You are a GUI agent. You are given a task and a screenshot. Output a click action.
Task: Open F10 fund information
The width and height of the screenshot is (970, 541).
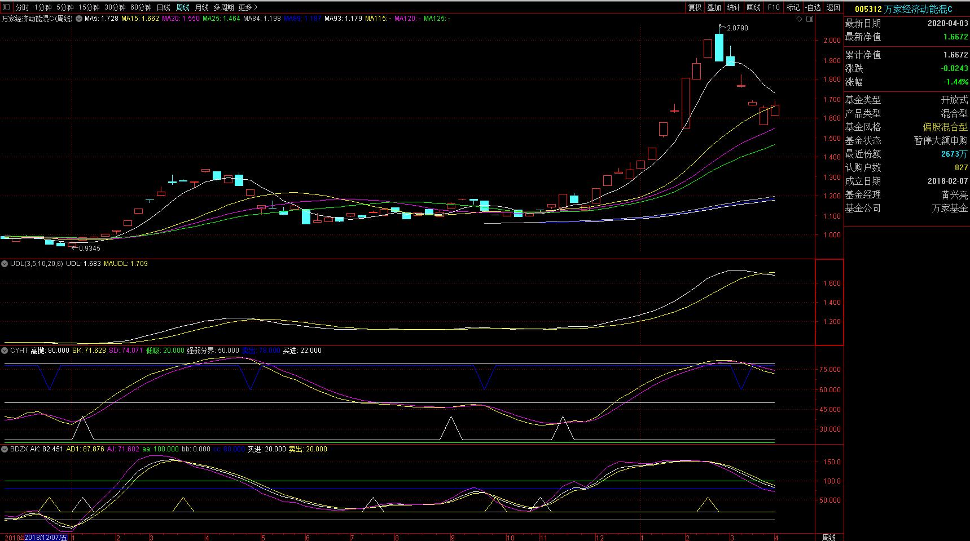coord(774,7)
